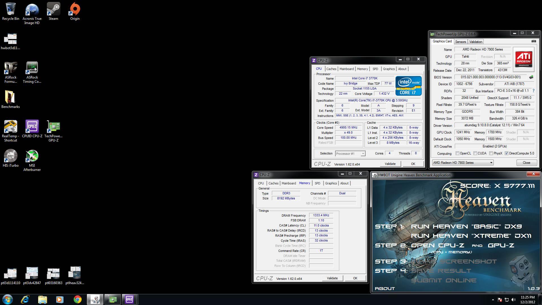542x305 pixels.
Task: Switch to Validation tab in GPU-Z
Action: 476,42
